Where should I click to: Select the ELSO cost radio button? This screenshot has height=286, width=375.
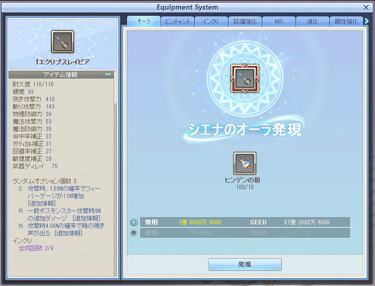134,232
